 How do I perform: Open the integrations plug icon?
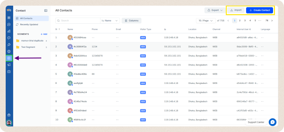coord(9,45)
